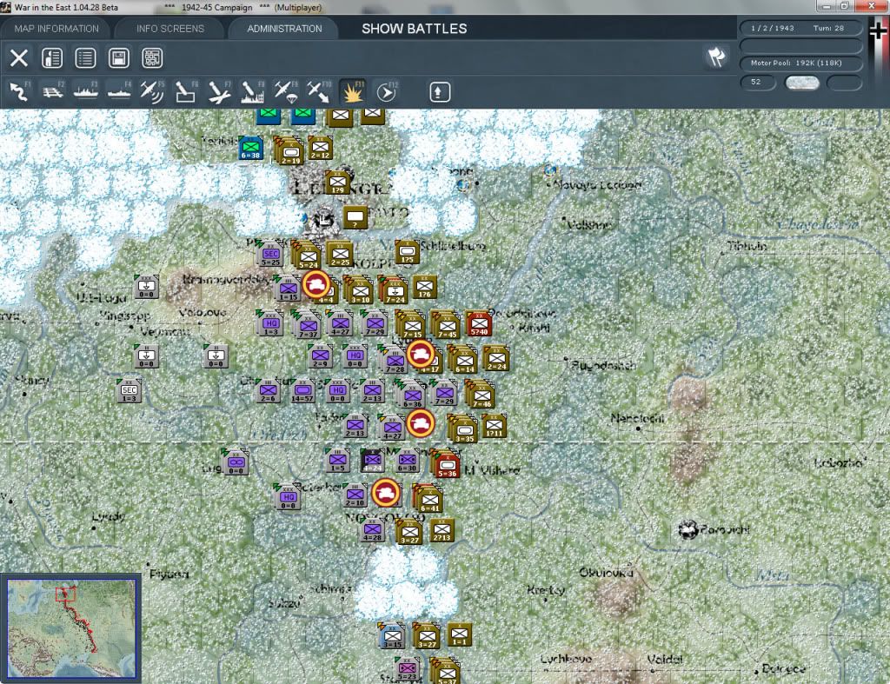This screenshot has height=684, width=890.
Task: Select the grey SEC unit labeled 1=3
Action: click(x=129, y=391)
